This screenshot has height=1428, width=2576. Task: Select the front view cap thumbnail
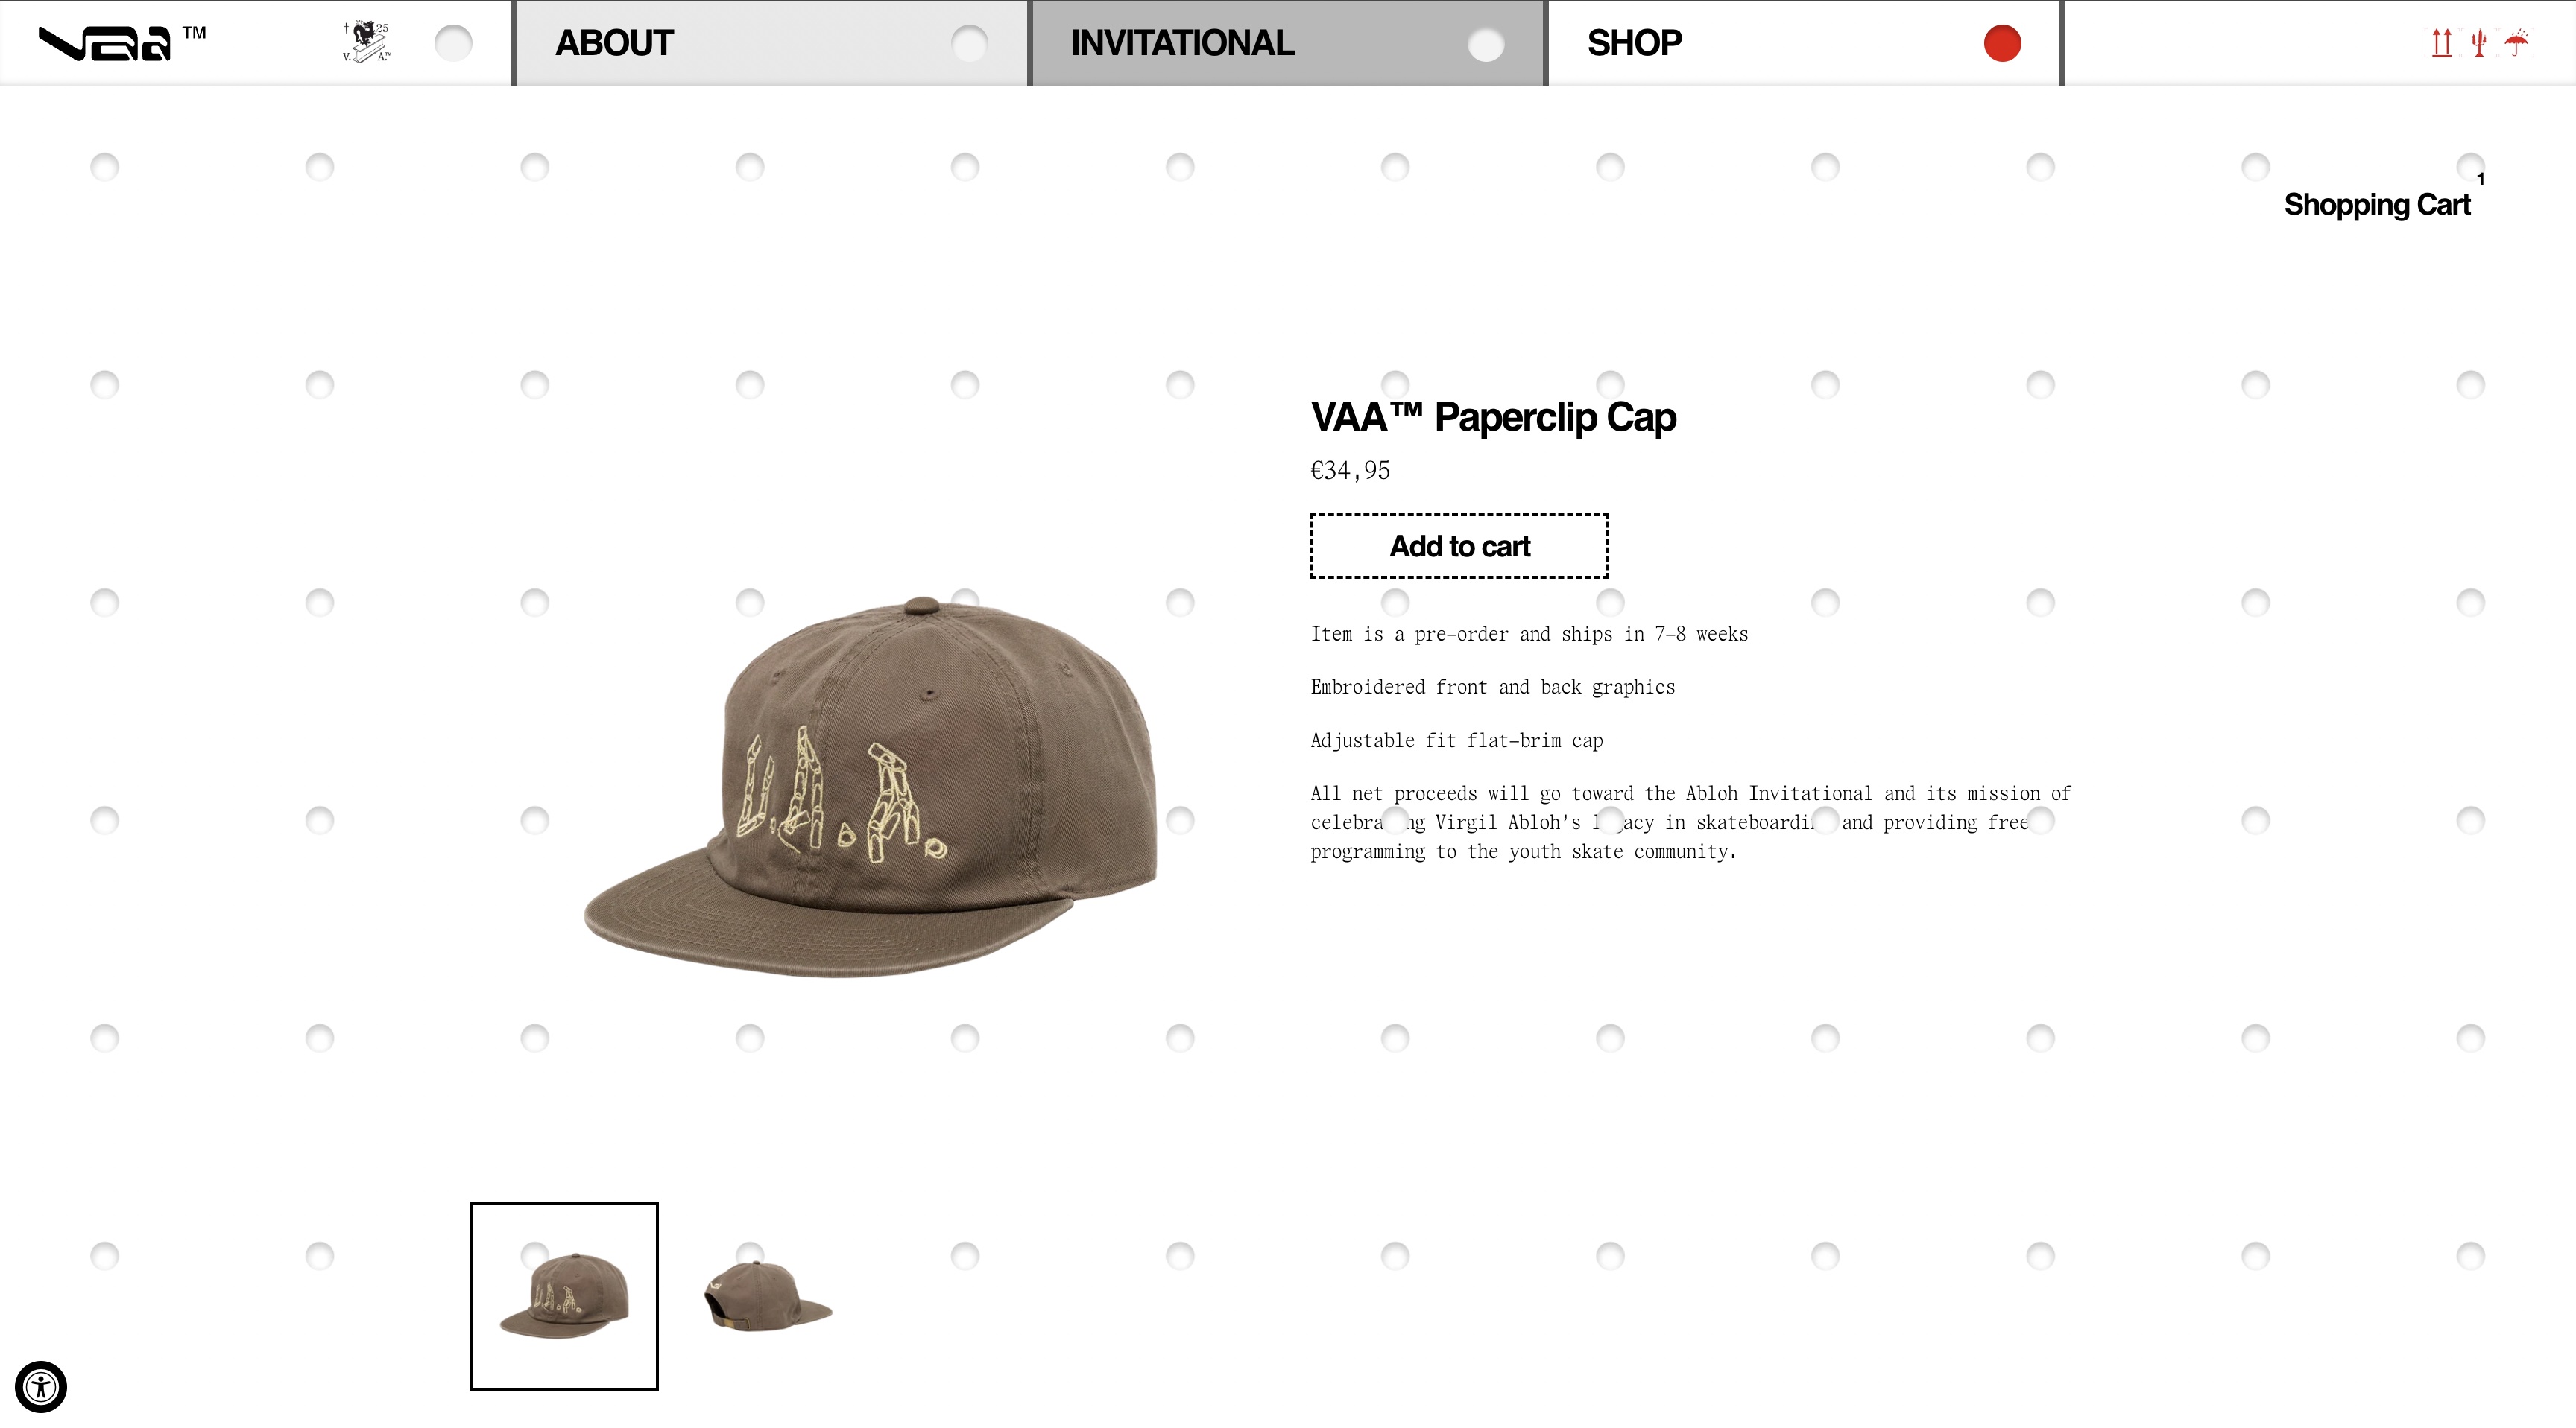[x=564, y=1295]
